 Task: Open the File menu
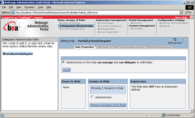(4, 7)
